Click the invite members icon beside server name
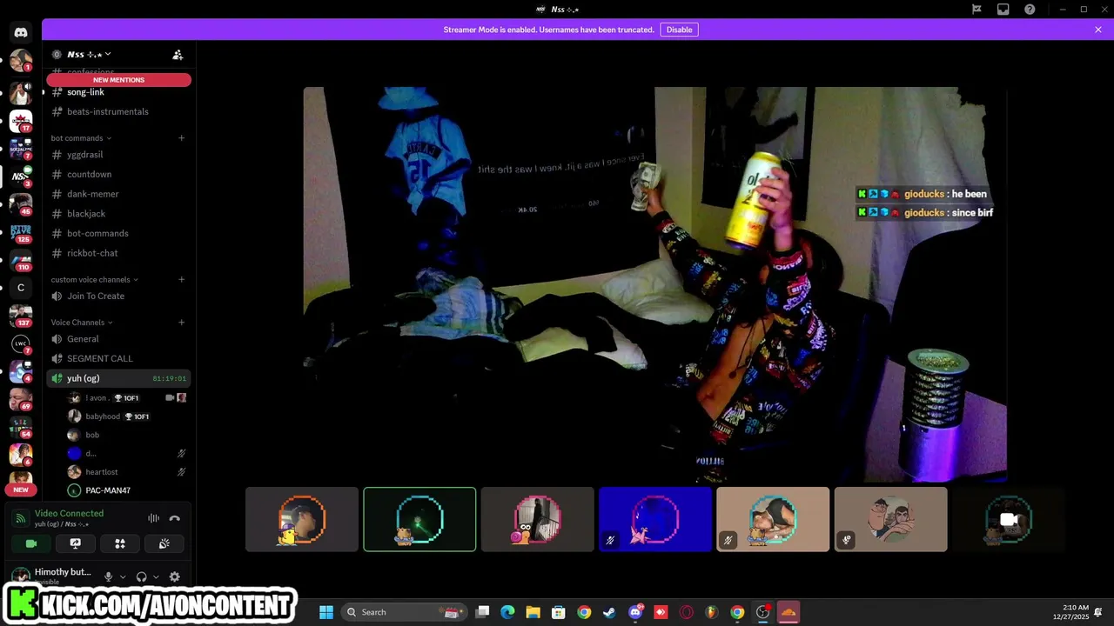1114x626 pixels. pyautogui.click(x=178, y=55)
